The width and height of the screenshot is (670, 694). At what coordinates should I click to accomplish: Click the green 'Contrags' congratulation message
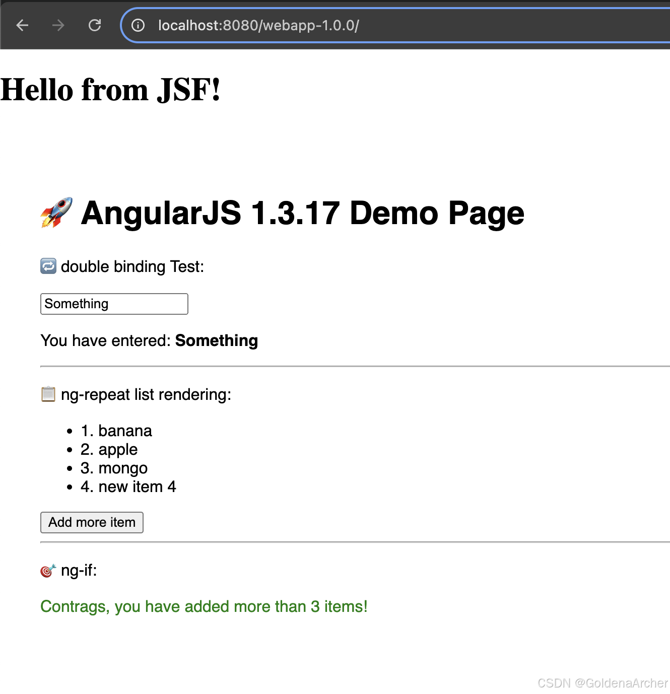(x=204, y=606)
